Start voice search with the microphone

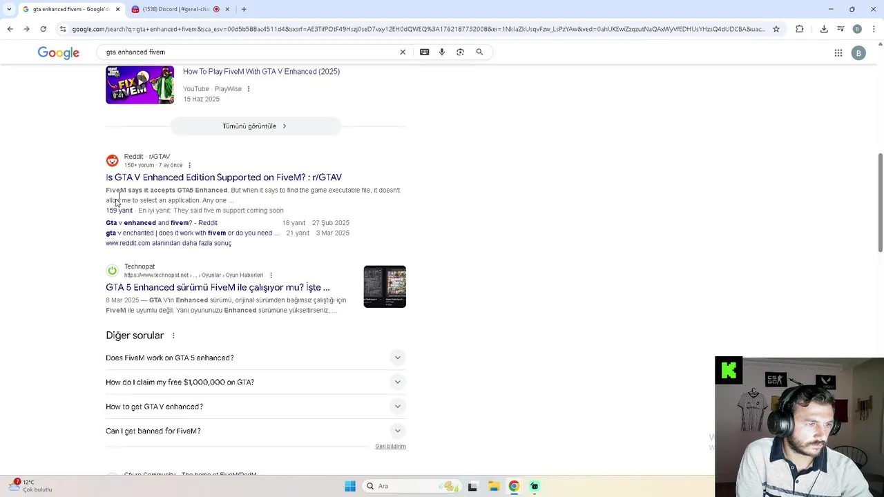(x=442, y=52)
